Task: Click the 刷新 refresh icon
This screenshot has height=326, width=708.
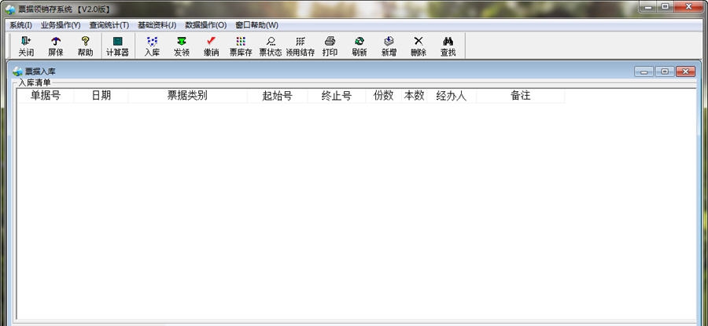Action: 360,46
